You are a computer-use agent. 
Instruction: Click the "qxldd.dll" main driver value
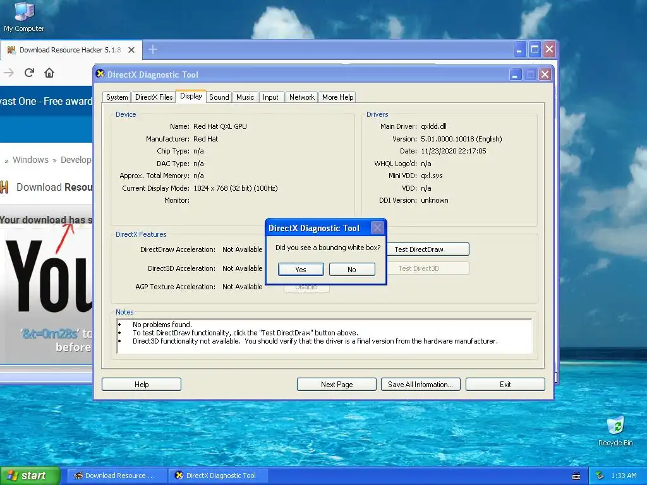click(x=433, y=126)
